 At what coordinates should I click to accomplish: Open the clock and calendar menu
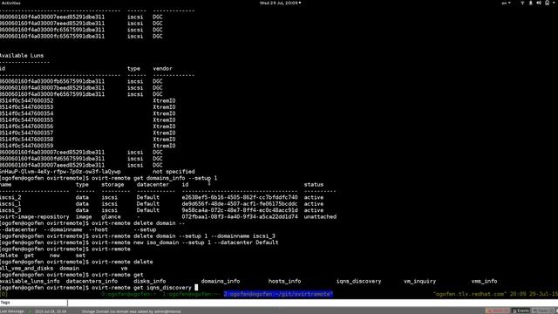point(280,3)
